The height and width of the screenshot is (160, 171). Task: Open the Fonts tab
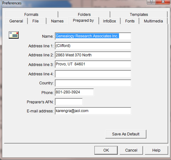point(130,21)
